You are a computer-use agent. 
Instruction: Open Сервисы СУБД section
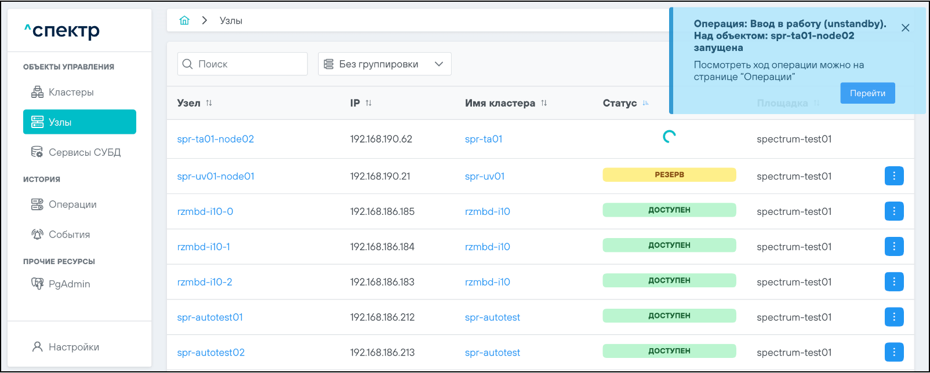click(84, 152)
